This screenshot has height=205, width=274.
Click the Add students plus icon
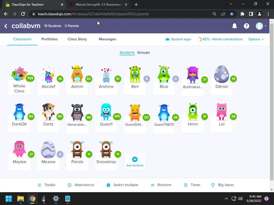coord(135,159)
